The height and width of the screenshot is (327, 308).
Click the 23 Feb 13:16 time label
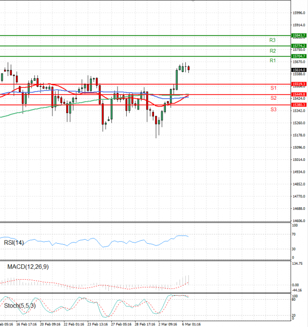point(98,324)
